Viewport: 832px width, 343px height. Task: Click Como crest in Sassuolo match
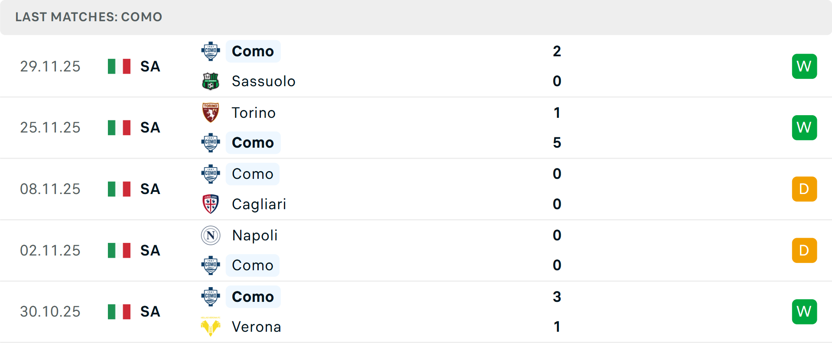211,51
